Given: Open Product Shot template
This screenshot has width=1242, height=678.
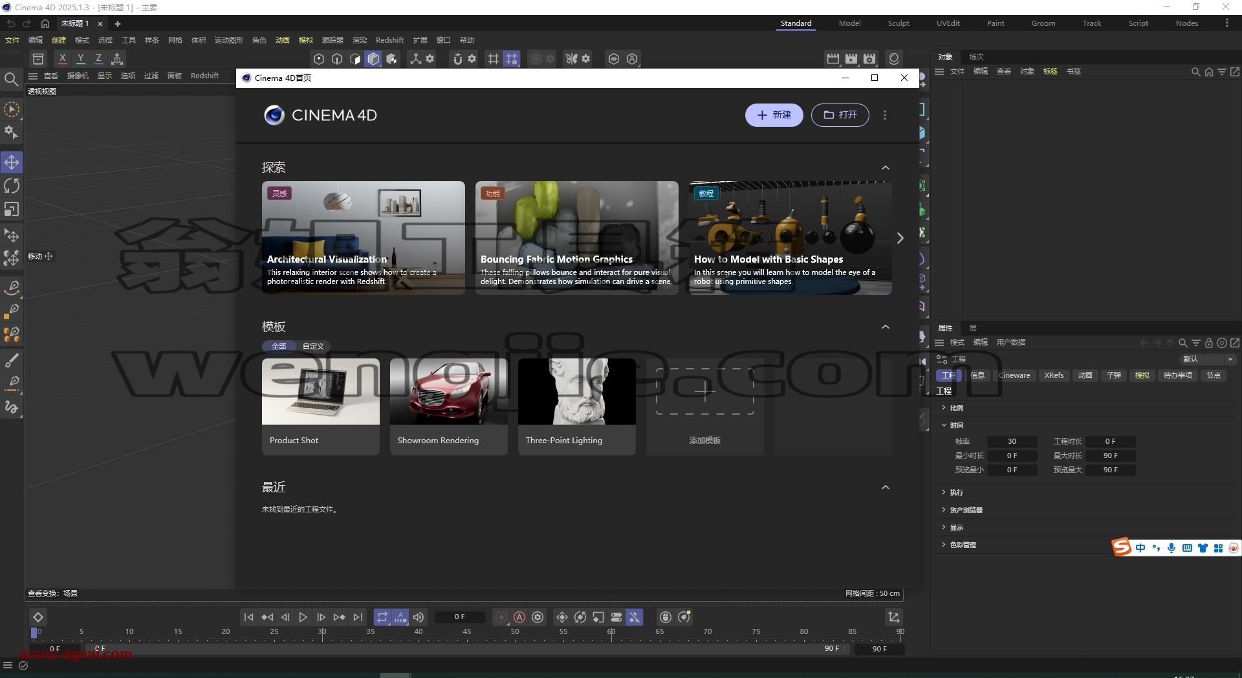Looking at the screenshot, I should 320,407.
